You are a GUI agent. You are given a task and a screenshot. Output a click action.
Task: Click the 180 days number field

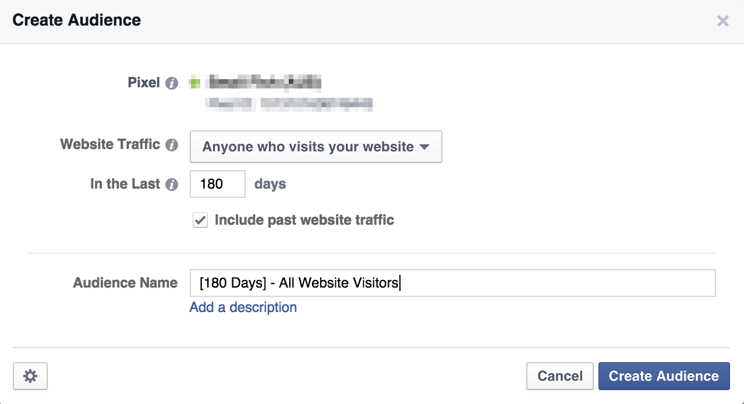[218, 184]
